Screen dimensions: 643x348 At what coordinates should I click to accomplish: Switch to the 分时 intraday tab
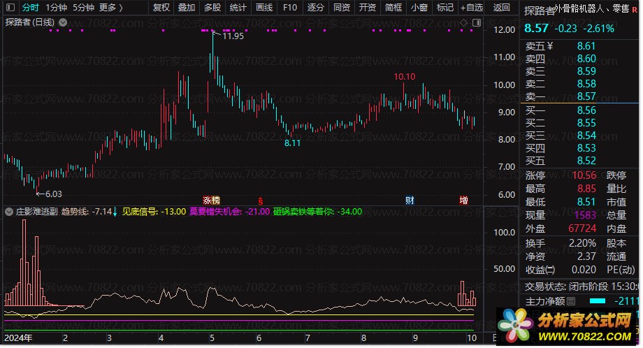click(x=30, y=8)
